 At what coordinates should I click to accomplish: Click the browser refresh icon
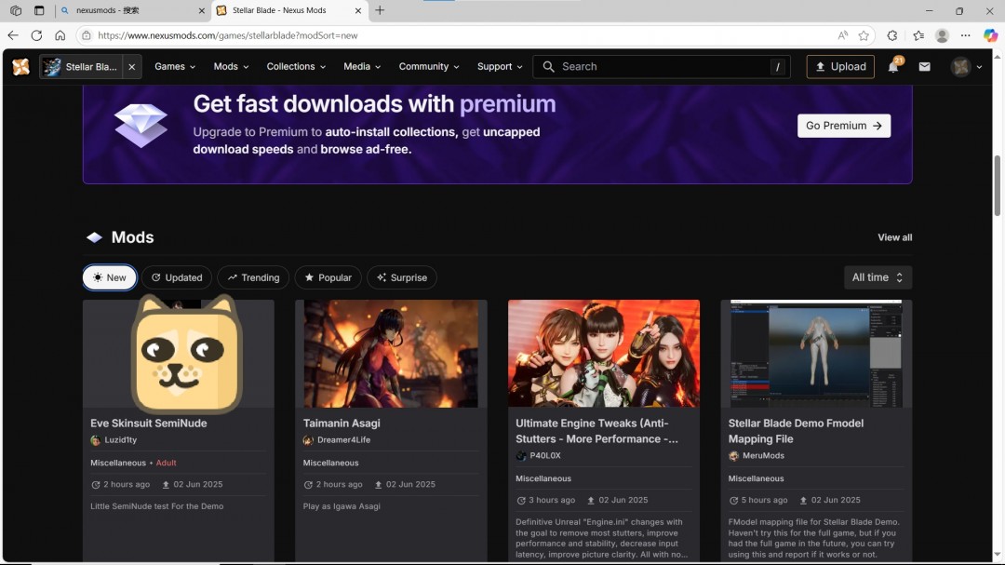(x=36, y=35)
